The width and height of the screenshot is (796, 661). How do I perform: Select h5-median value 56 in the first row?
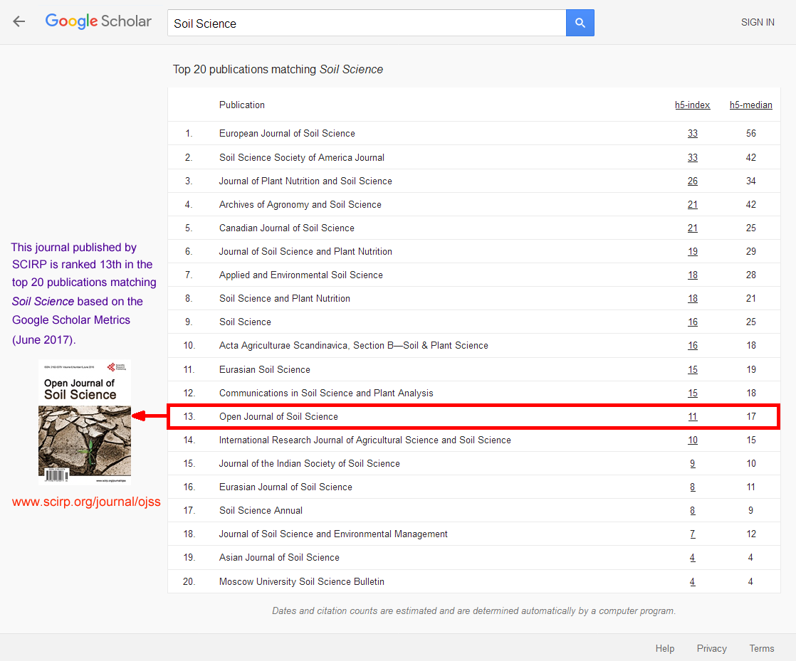coord(751,134)
